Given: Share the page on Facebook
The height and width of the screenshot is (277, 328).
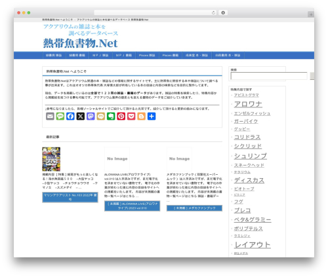Looking at the screenshot, I should click(x=70, y=117).
